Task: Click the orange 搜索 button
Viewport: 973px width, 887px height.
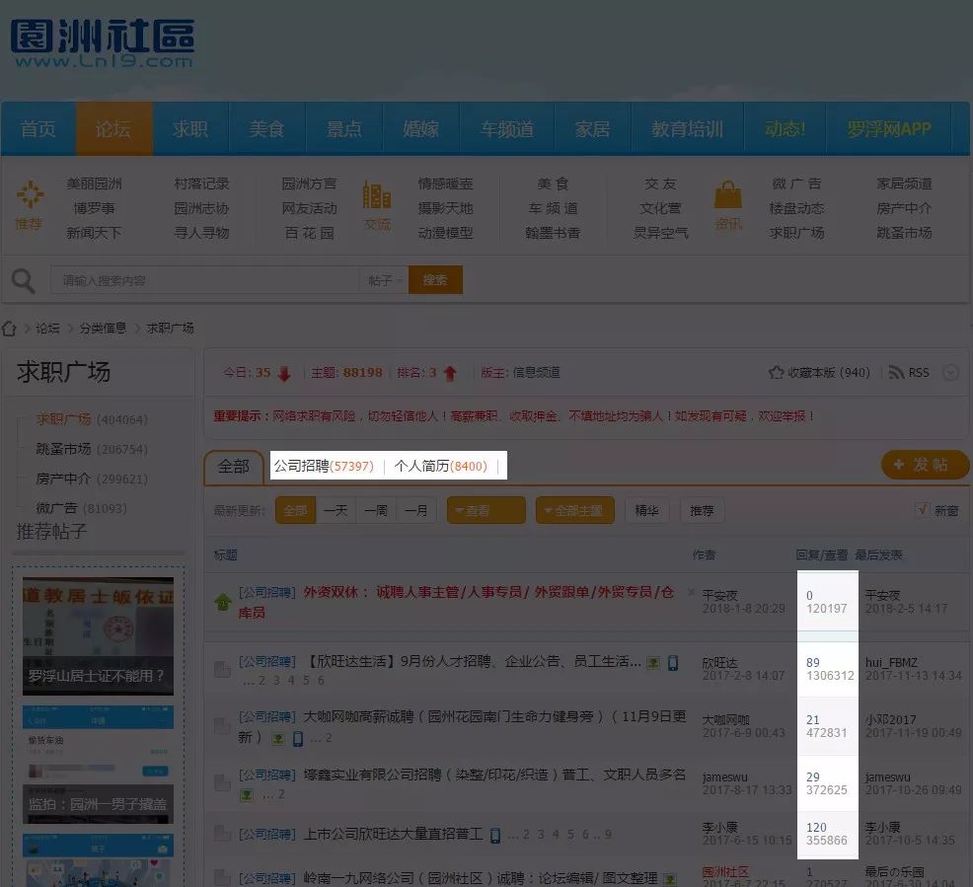Action: pos(435,280)
